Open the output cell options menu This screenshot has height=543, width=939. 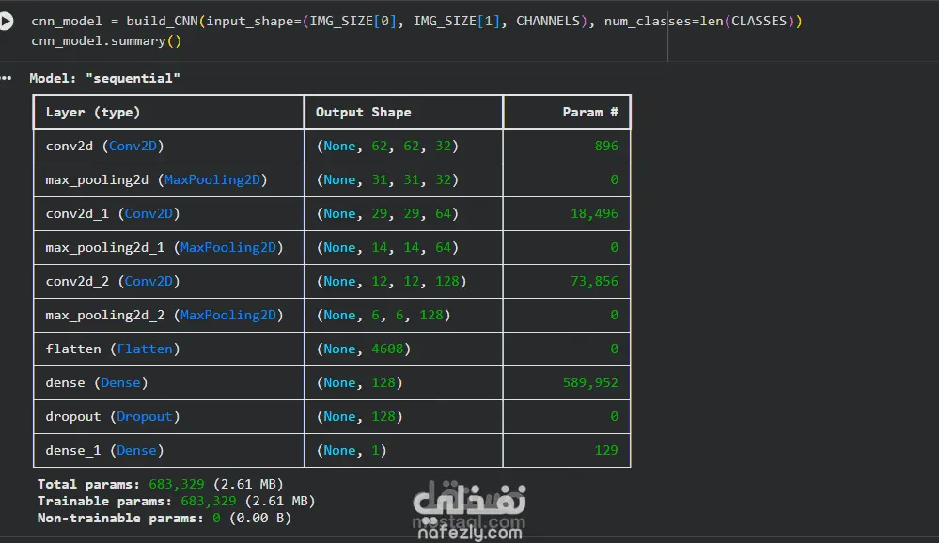coord(6,78)
